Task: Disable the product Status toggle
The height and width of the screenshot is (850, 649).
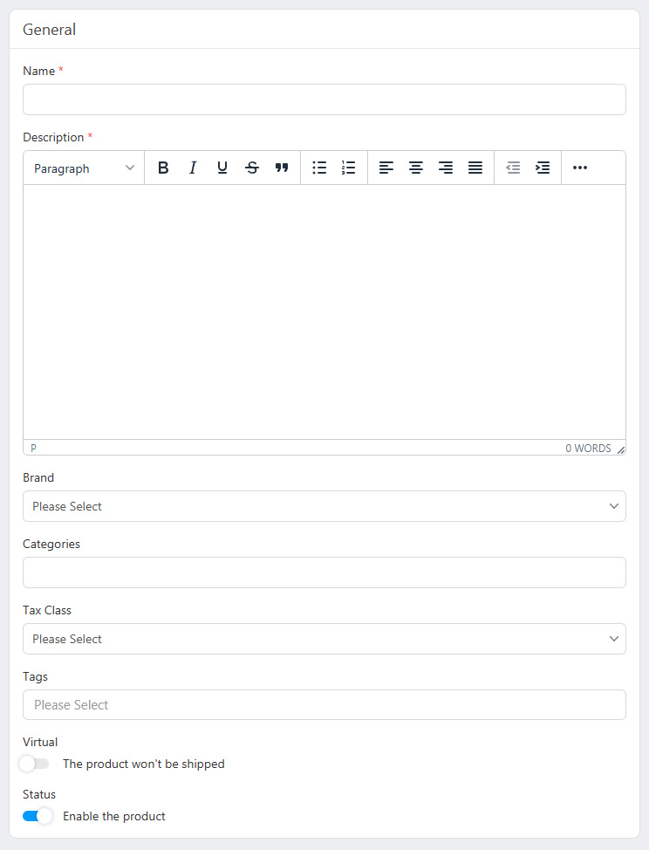Action: coord(37,816)
